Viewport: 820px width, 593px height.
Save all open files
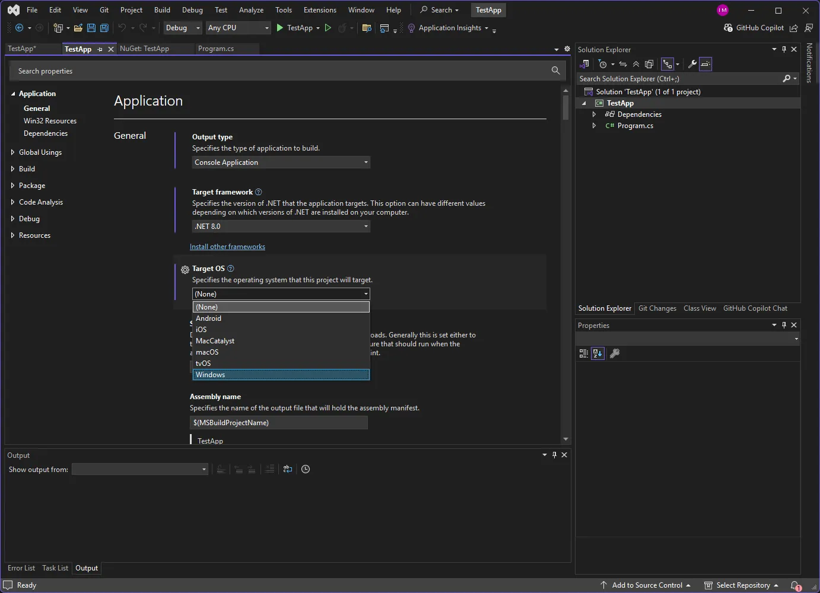coord(104,28)
